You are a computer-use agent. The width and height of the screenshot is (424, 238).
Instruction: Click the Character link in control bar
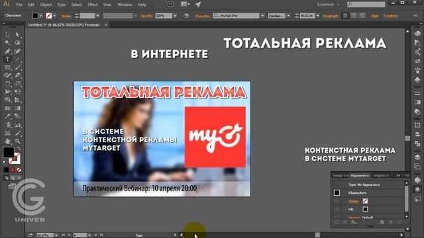(x=202, y=16)
